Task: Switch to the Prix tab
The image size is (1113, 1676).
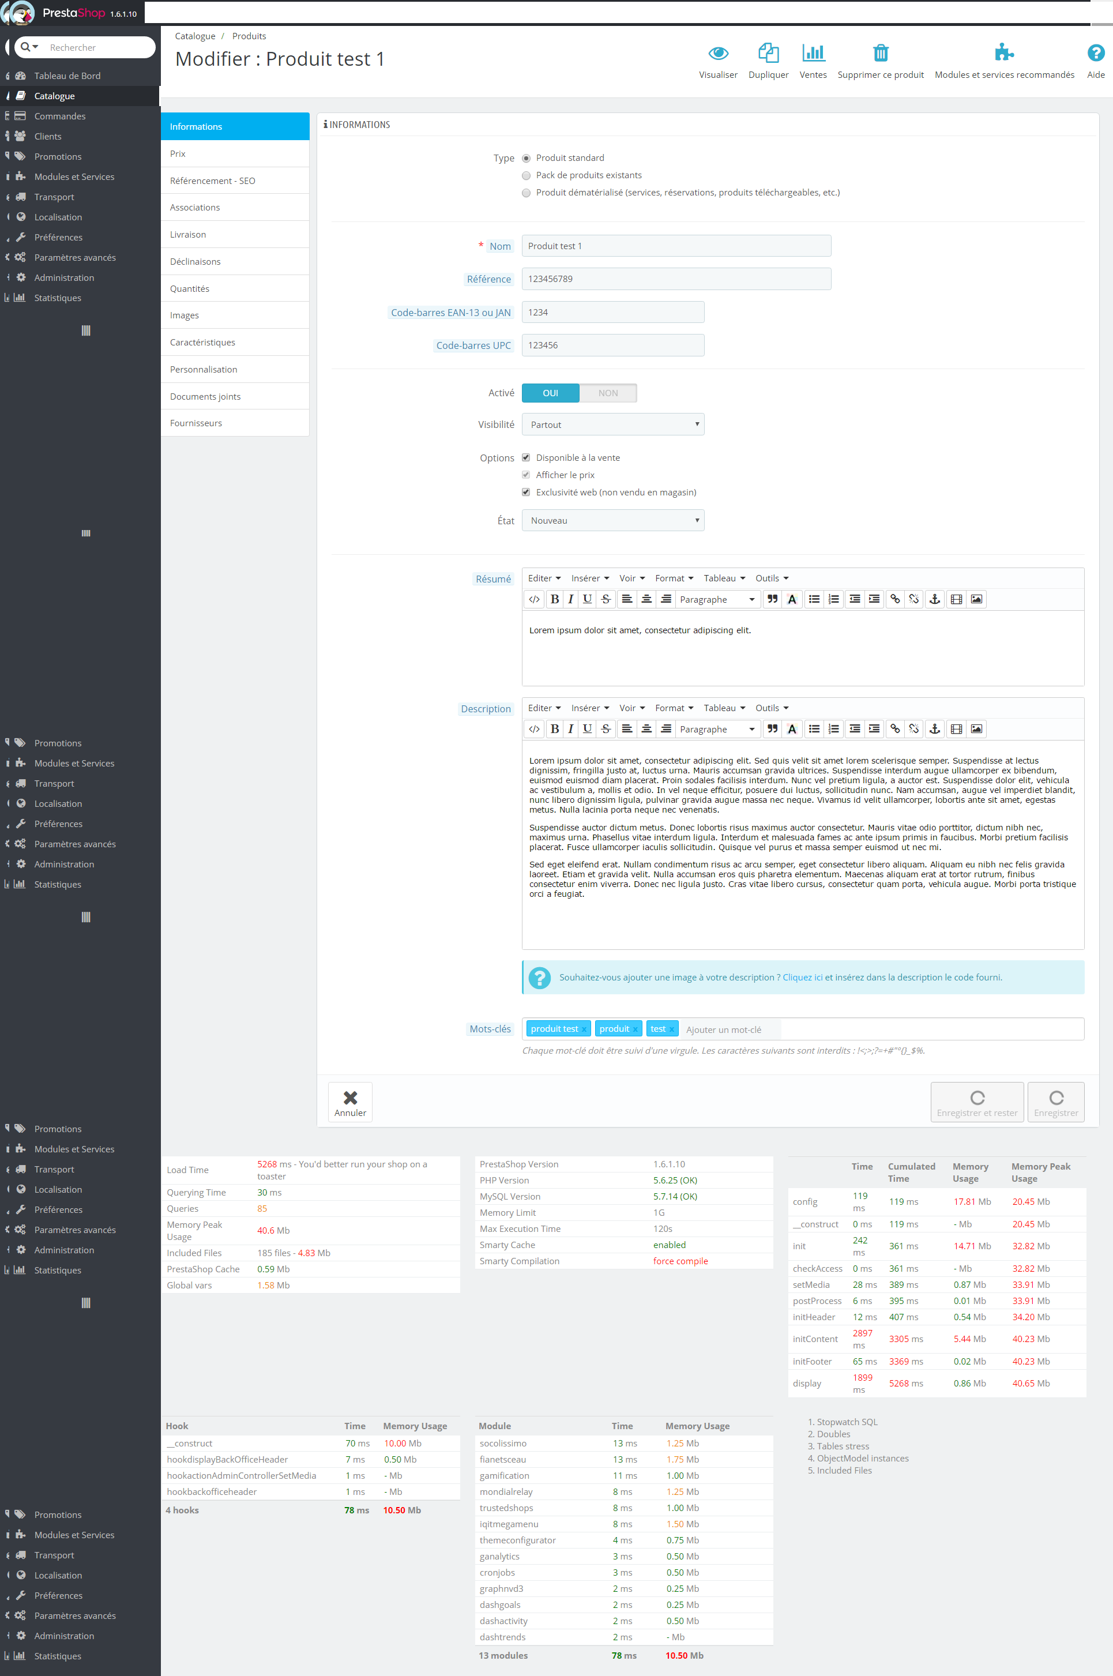Action: coord(235,154)
